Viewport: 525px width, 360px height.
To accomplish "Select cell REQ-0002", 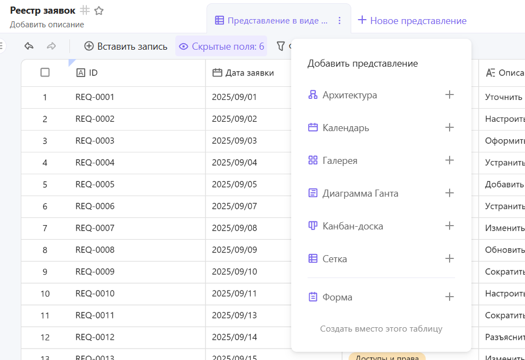I will (137, 119).
